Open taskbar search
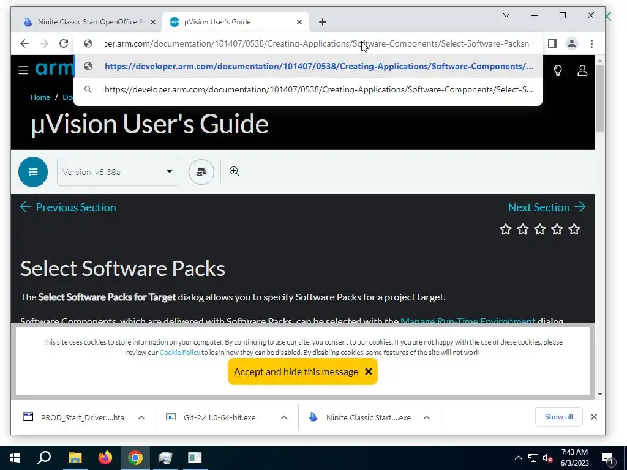Image resolution: width=627 pixels, height=470 pixels. point(44,458)
